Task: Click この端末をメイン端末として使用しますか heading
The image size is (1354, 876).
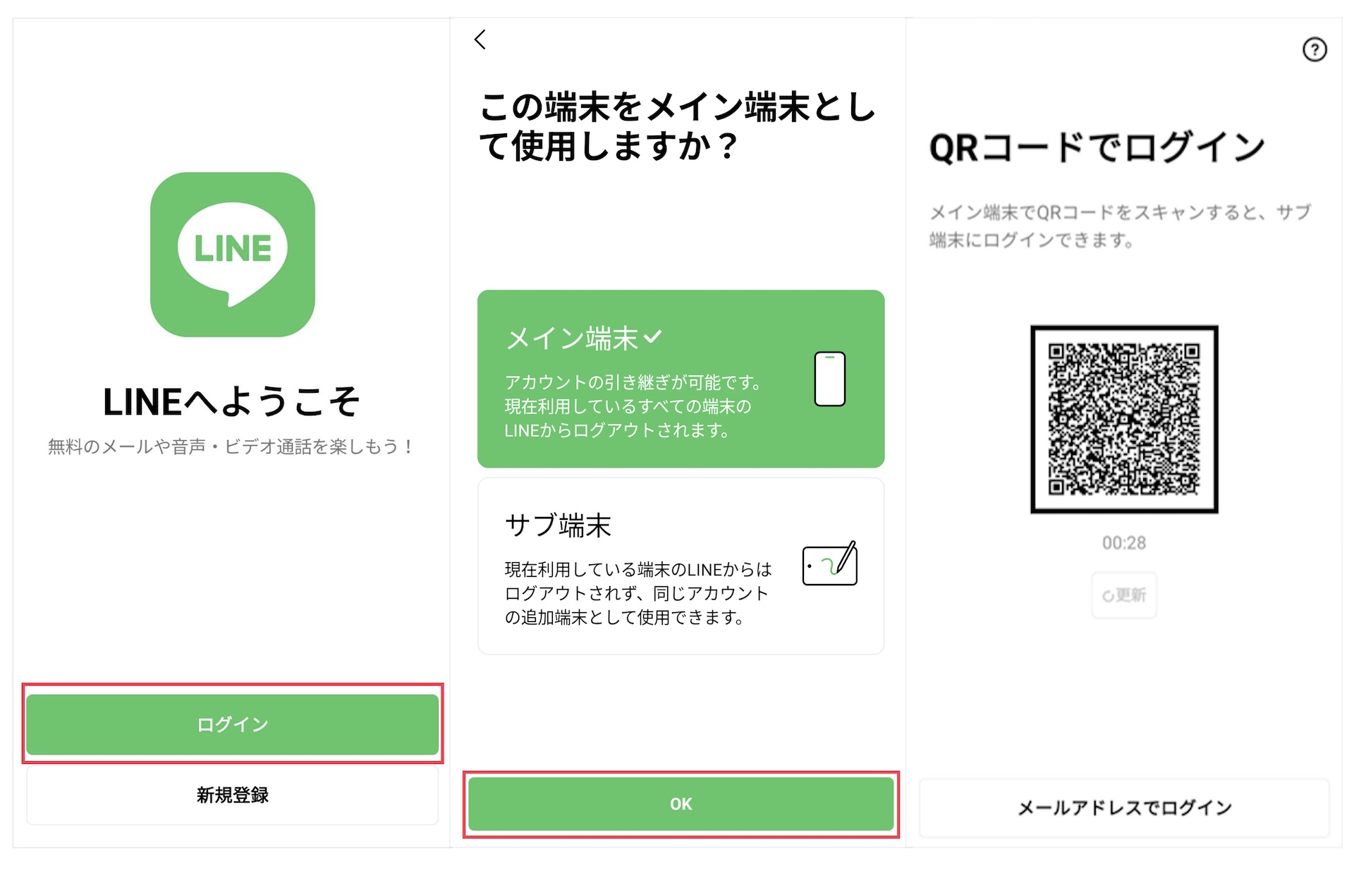Action: (x=677, y=127)
